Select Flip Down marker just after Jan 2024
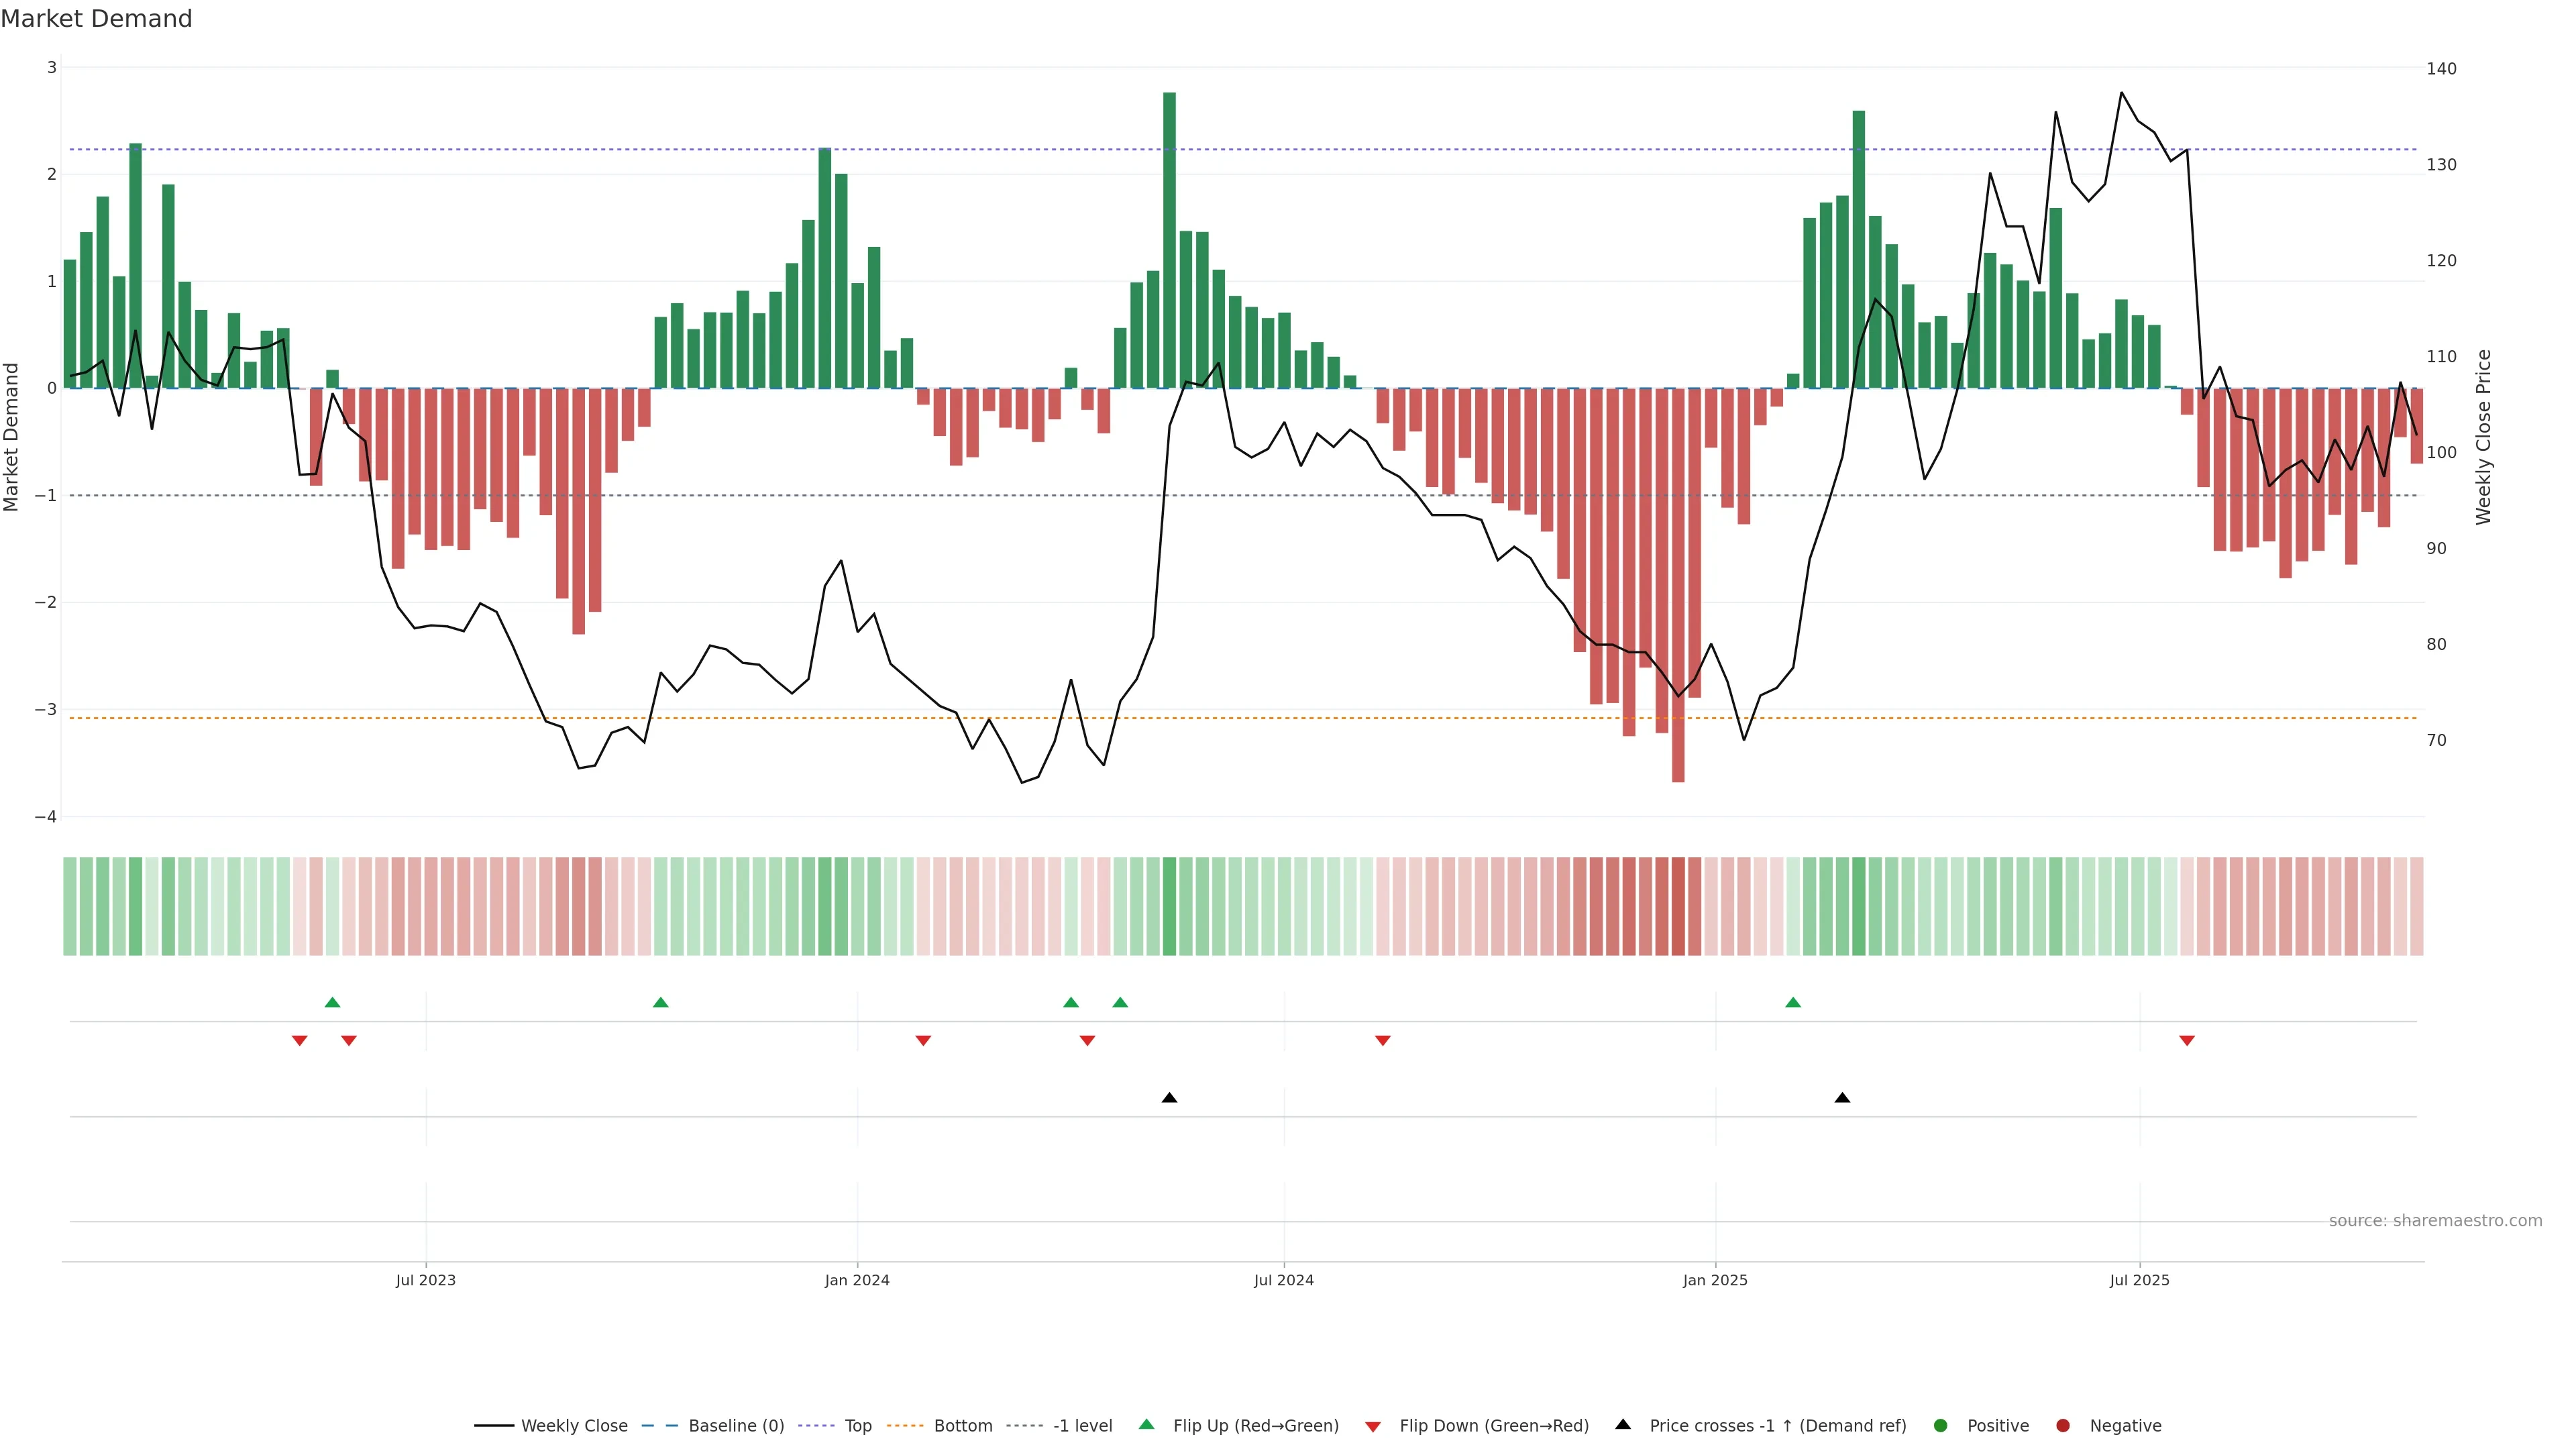Screen dimensions: 2576x1449 click(923, 1040)
